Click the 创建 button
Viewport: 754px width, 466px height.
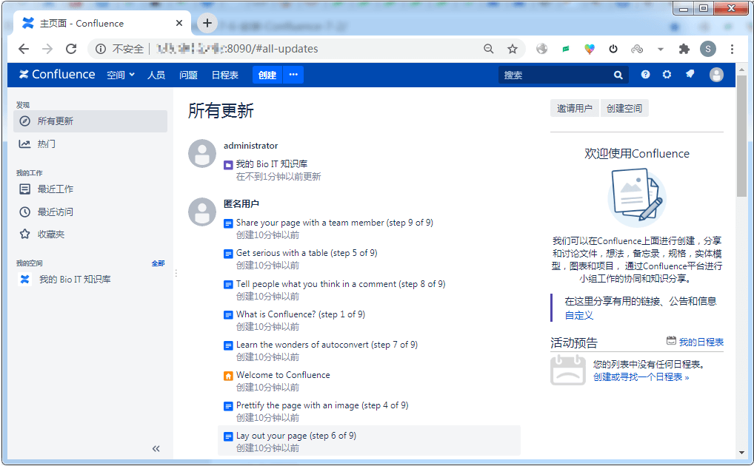click(x=267, y=75)
